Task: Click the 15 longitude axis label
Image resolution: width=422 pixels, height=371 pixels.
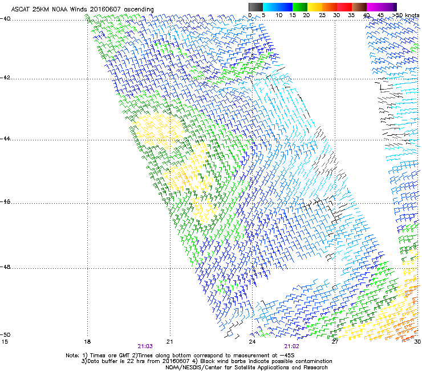Action: point(5,342)
